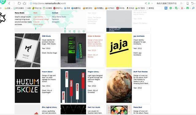Open the blue K-icon bookmark
196x115 pixels.
point(76,8)
